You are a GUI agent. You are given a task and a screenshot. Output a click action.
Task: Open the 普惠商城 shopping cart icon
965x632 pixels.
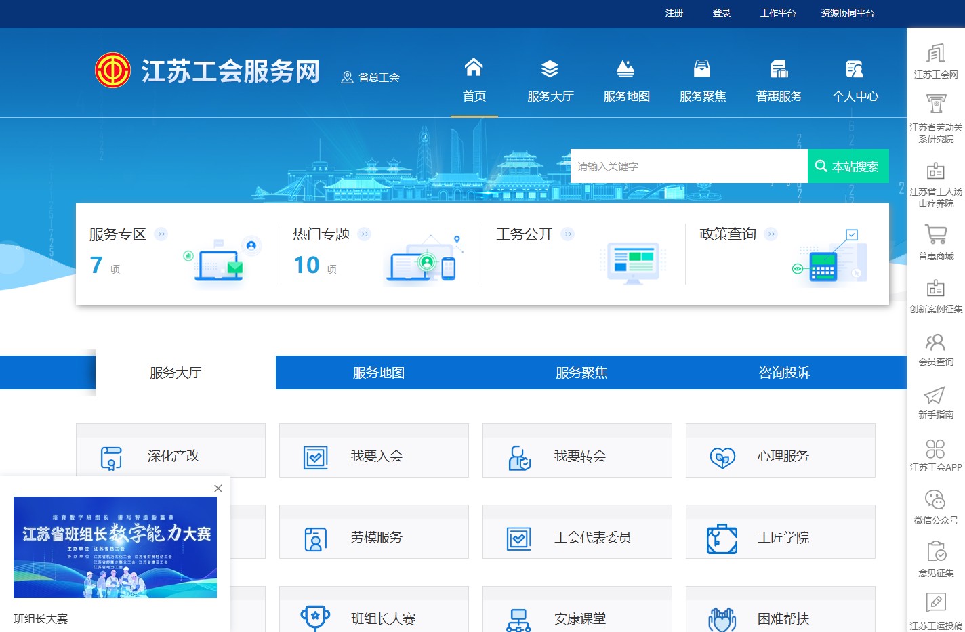[x=936, y=234]
